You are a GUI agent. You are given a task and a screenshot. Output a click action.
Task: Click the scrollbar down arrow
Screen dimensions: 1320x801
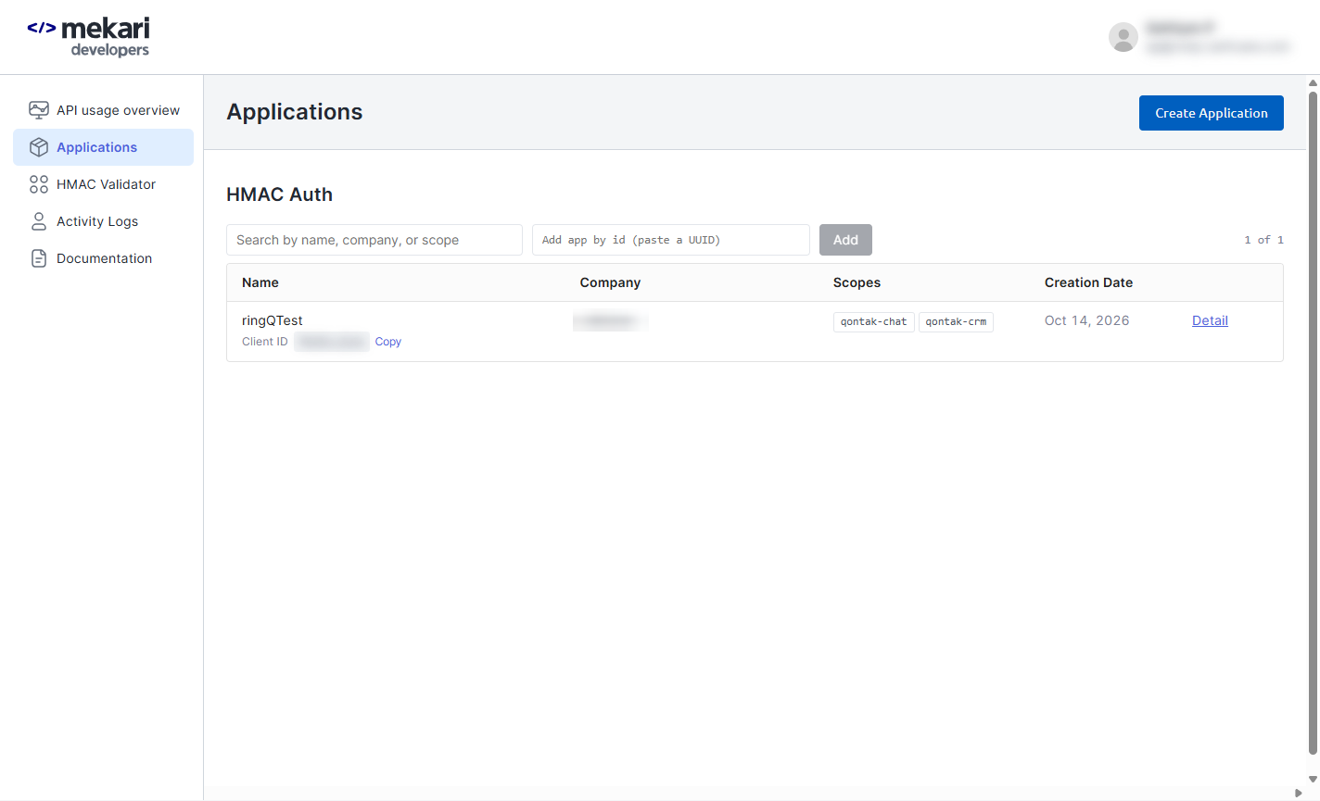[x=1313, y=779]
